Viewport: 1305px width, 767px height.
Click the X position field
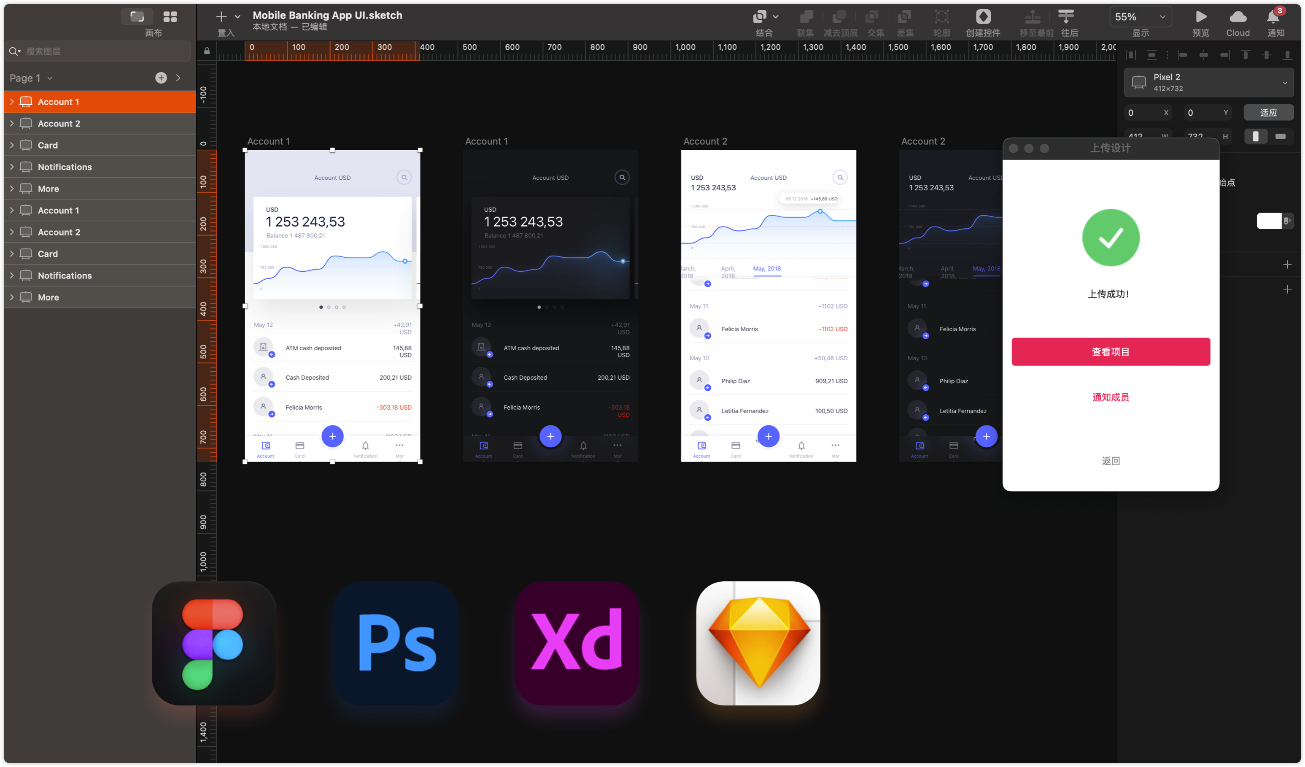pos(1148,113)
